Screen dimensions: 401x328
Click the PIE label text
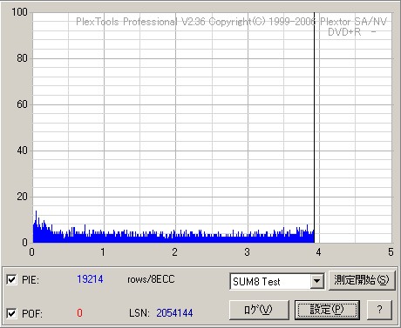(x=31, y=280)
